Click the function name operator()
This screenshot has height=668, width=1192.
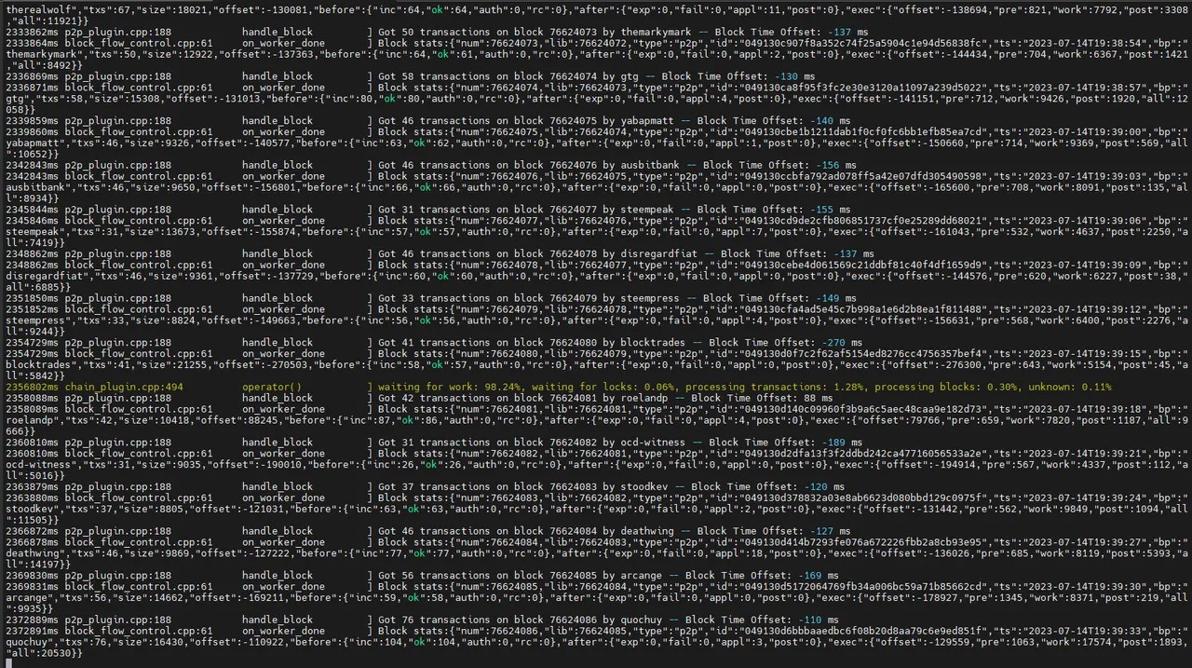(x=272, y=387)
